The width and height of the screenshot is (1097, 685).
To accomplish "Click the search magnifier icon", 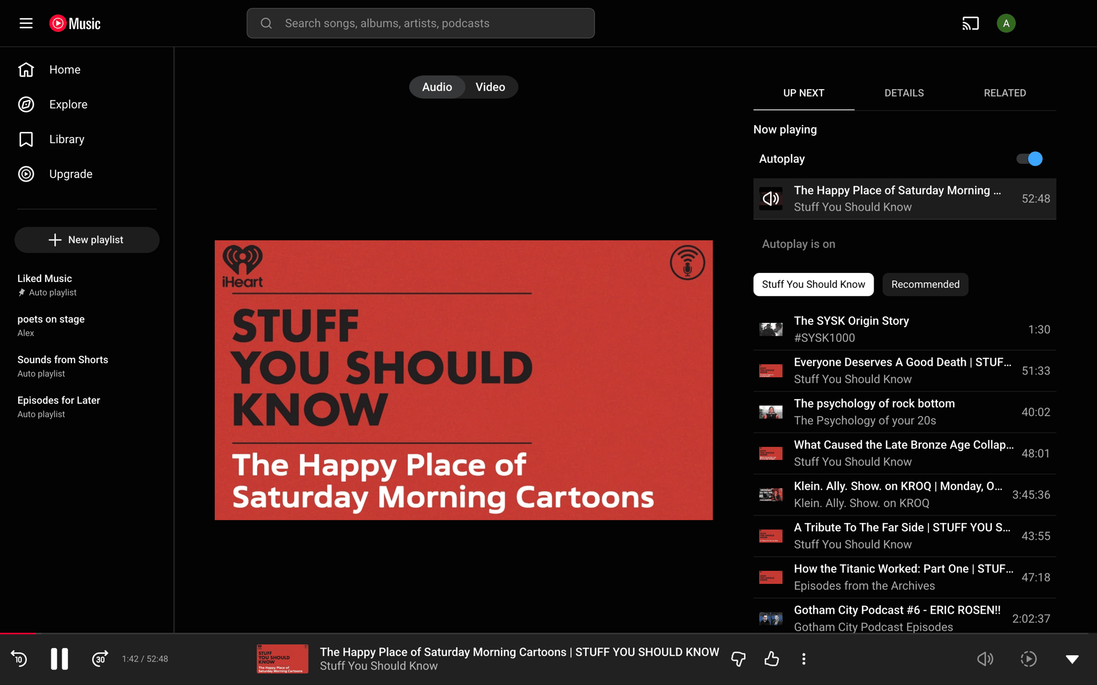I will point(266,23).
